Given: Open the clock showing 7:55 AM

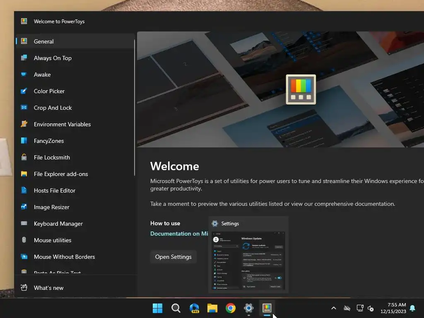Looking at the screenshot, I should point(393,308).
